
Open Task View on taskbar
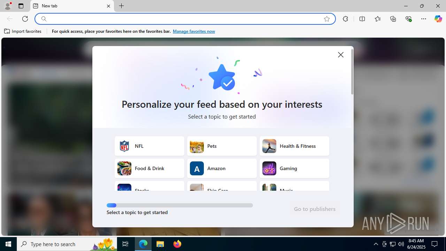[125, 244]
